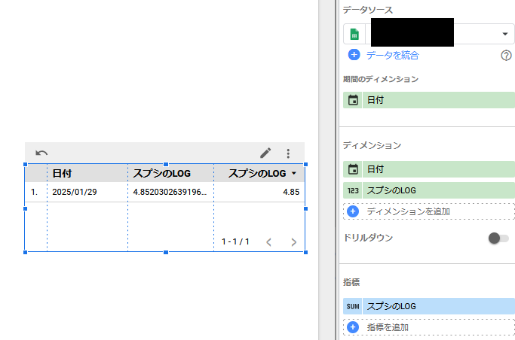Select the 日付 column header in table

62,174
